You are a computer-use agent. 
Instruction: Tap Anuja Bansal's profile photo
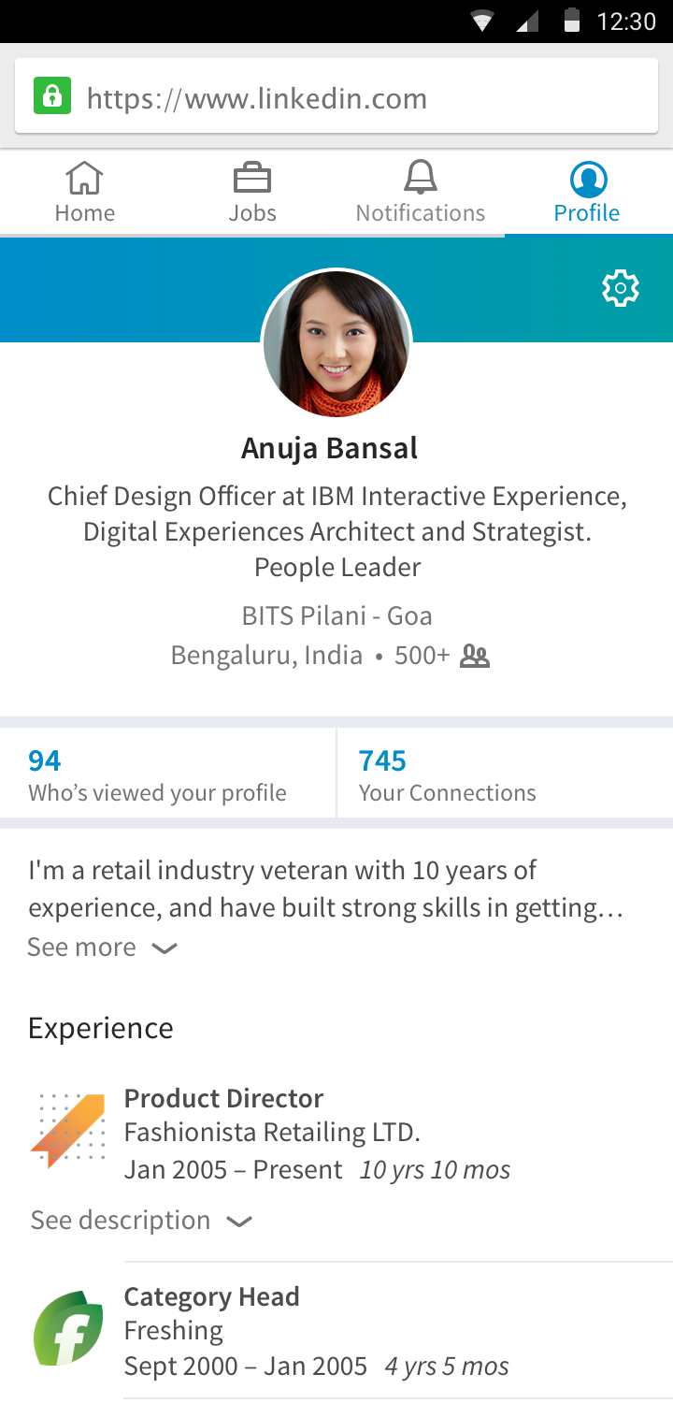click(x=336, y=343)
